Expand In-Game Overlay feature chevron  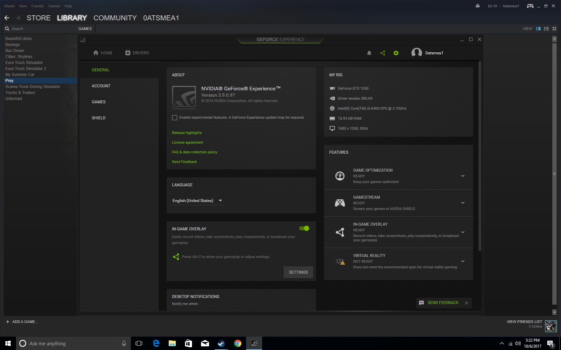point(463,232)
